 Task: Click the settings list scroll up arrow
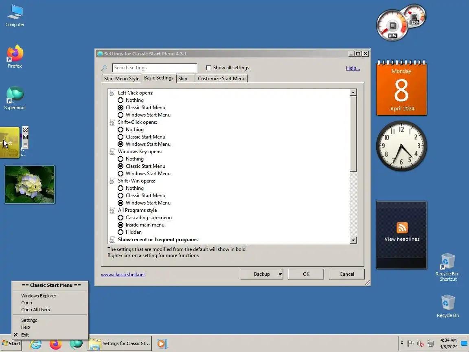(x=353, y=92)
